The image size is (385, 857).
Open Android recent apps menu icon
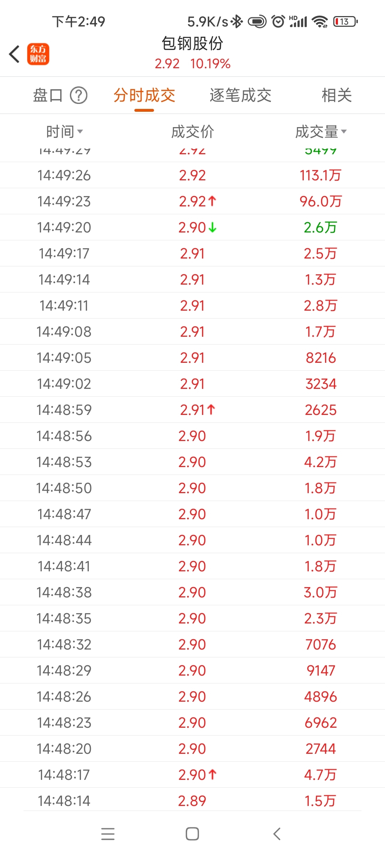click(x=108, y=834)
